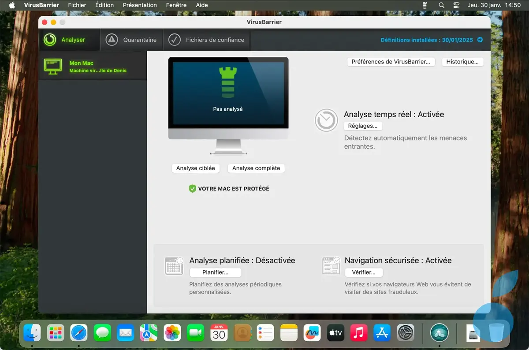Click the real-time analysis clock icon
Image resolution: width=529 pixels, height=350 pixels.
[x=326, y=120]
